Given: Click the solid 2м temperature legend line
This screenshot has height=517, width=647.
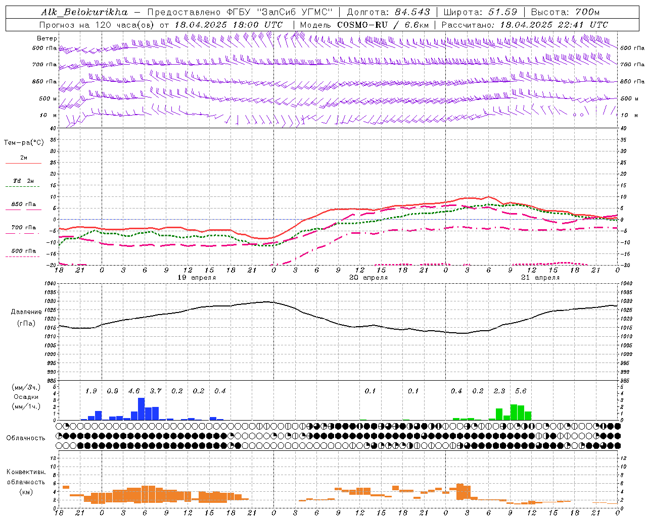Looking at the screenshot, I should tap(23, 163).
